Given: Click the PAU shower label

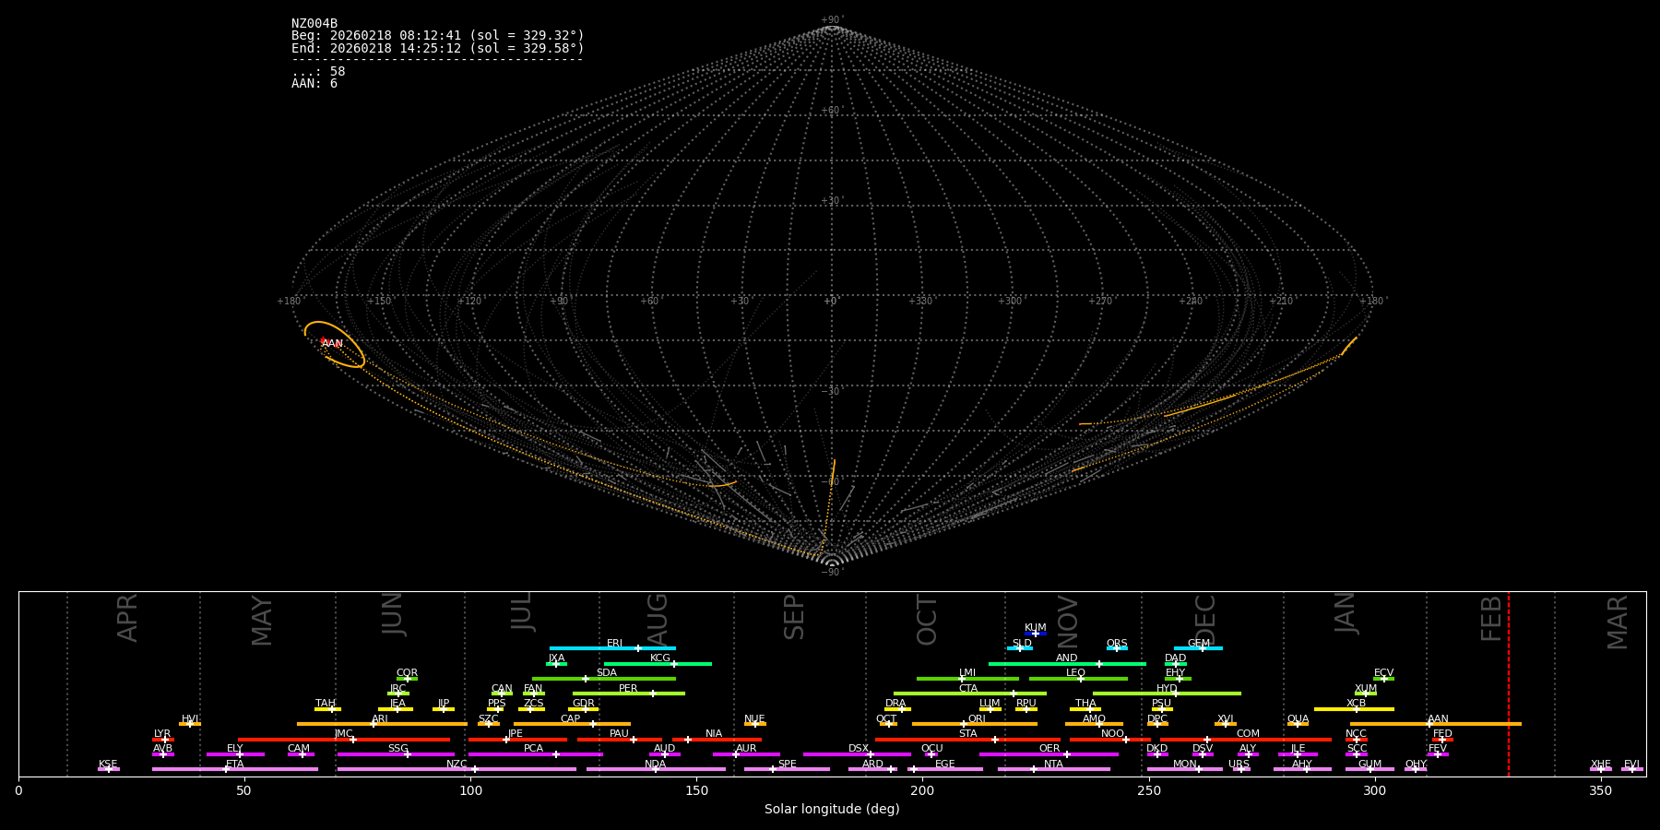Looking at the screenshot, I should 619,734.
